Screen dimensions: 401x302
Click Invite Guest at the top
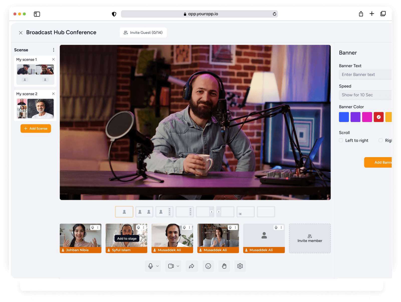(143, 32)
